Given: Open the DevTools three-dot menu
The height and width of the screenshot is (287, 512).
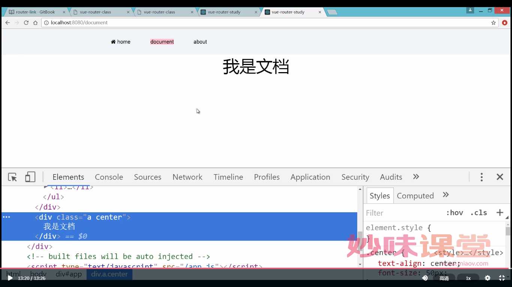Looking at the screenshot, I should pyautogui.click(x=482, y=177).
